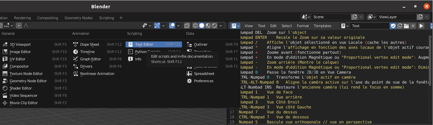Open the Geometry Nodes workspace tab
This screenshot has height=125, width=433.
pyautogui.click(x=79, y=18)
